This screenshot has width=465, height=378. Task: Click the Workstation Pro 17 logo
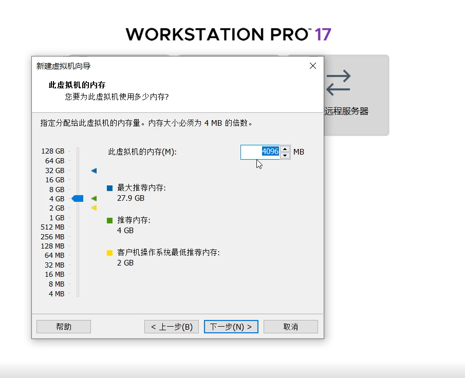point(228,34)
